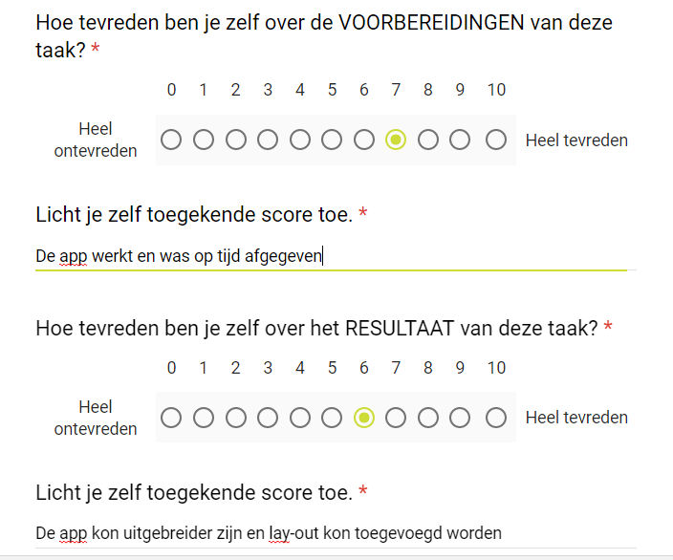This screenshot has height=560, width=673.
Task: Pick score 3 on the VOORBEREIDINGEN scale
Action: 268,140
